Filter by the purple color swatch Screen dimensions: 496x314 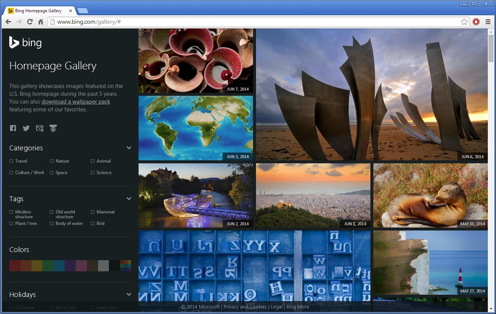[x=70, y=266]
